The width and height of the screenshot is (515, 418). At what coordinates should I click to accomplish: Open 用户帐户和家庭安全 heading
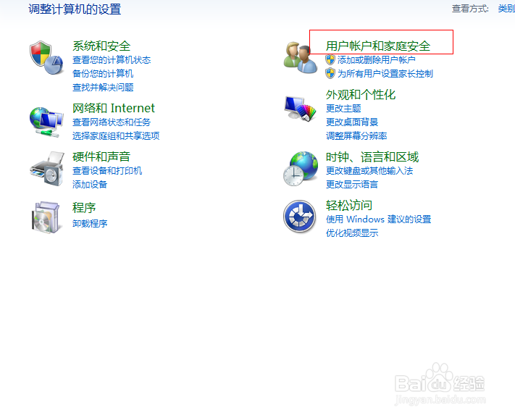tap(378, 46)
